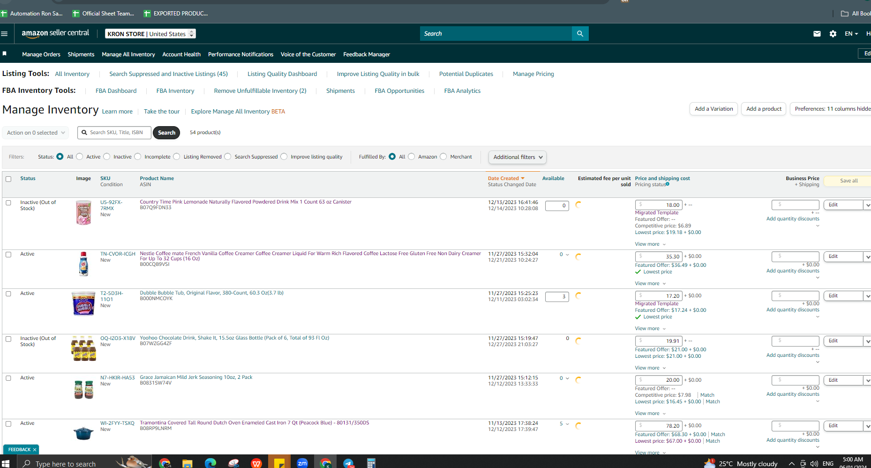Open Windows Start menu
The width and height of the screenshot is (871, 468).
coord(6,463)
